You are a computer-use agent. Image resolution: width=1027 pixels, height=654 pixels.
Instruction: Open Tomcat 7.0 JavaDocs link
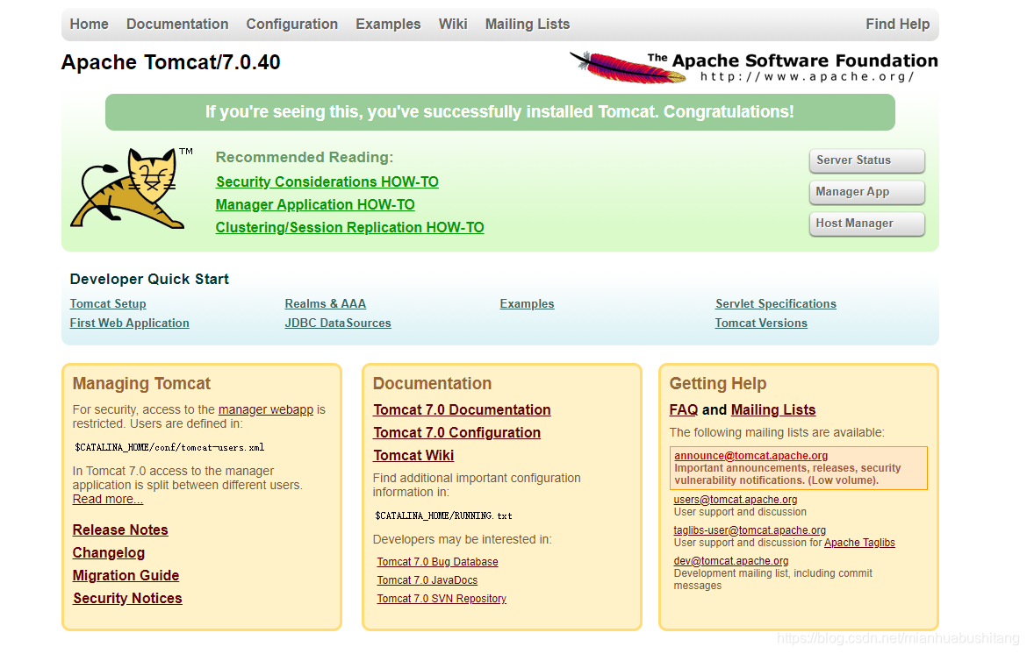pos(427,580)
